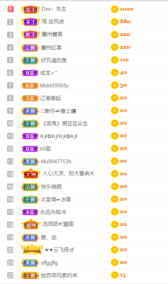
Task: Click the 国王 badge next to Dxs、先生
Action: coord(31,9)
